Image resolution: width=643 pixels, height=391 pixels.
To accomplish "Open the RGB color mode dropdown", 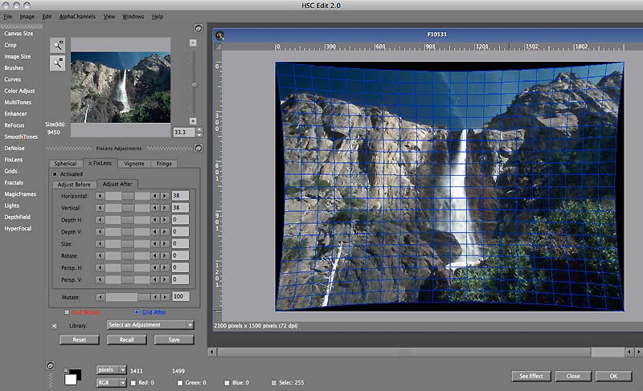I will tap(112, 382).
